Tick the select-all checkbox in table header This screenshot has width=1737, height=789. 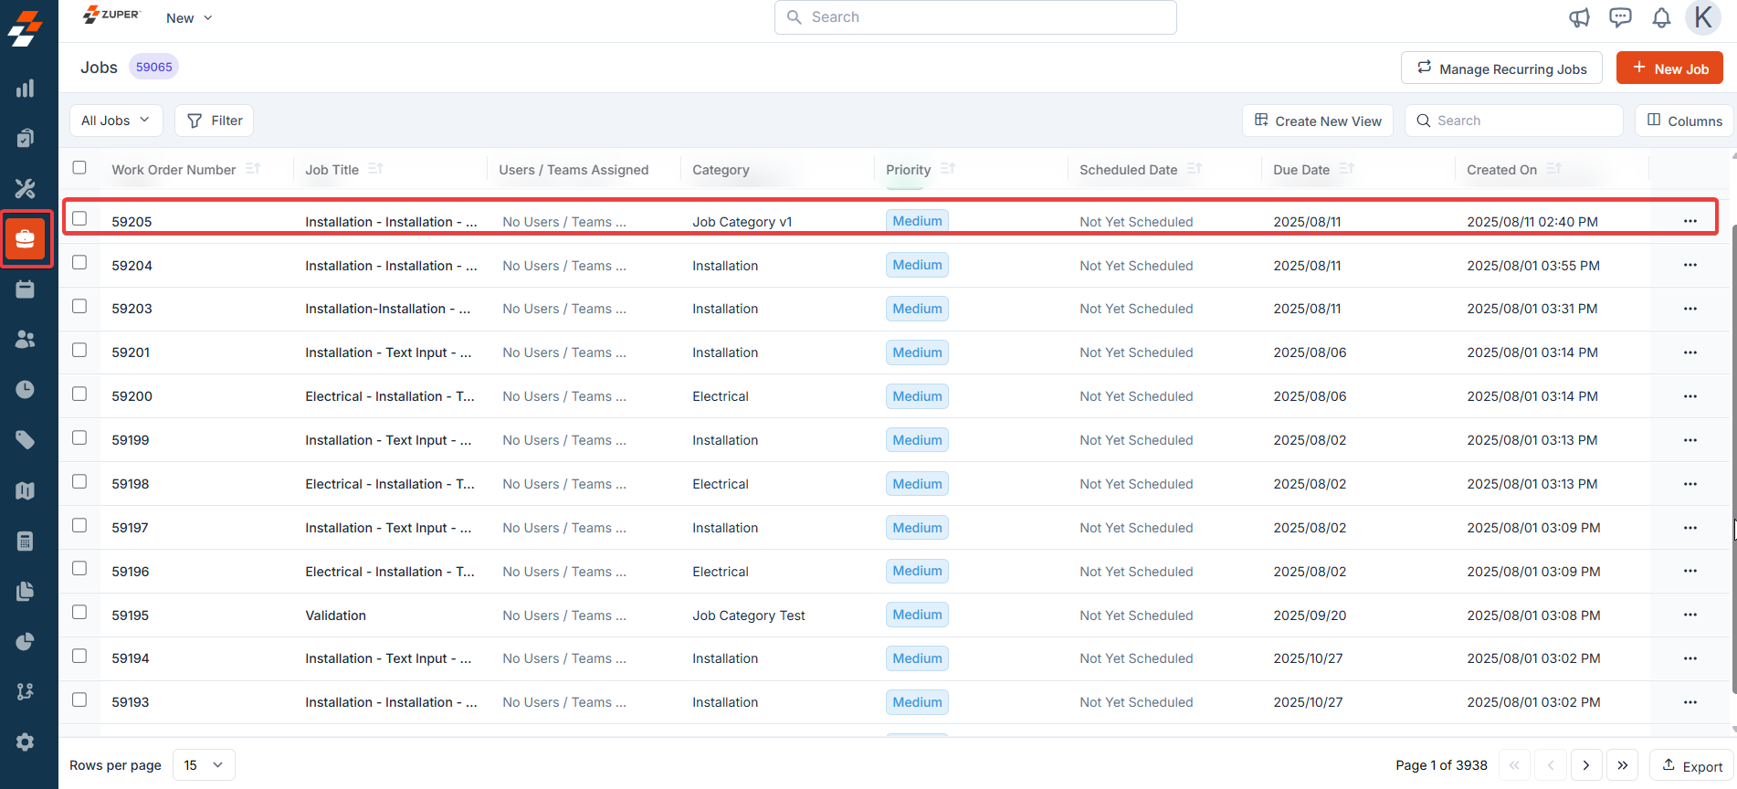[79, 167]
